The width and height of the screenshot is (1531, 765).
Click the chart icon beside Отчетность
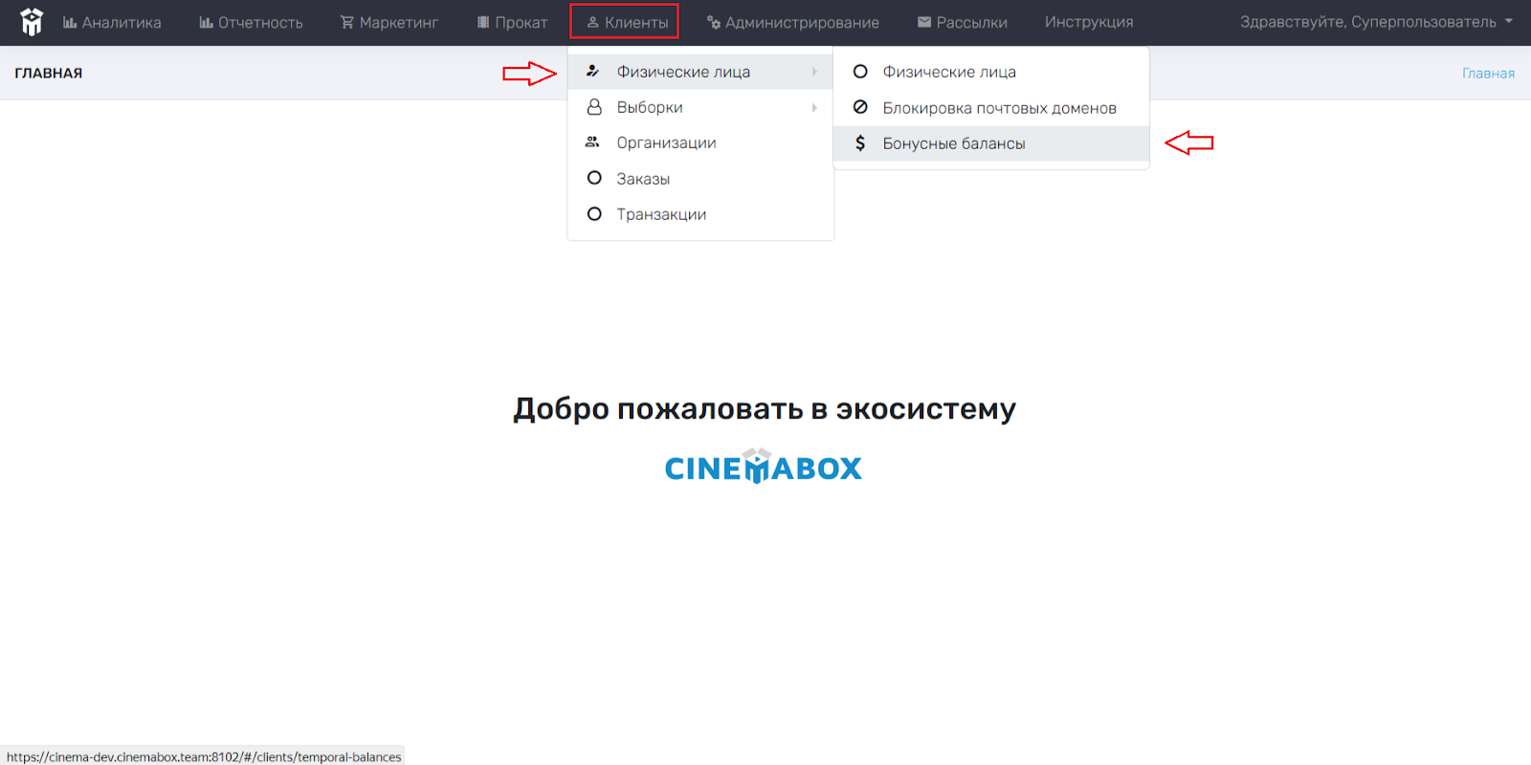click(x=206, y=22)
